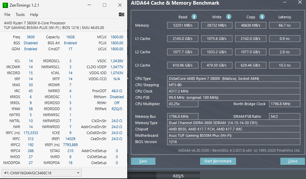Click the L1 Cache Read value 2145.0 GB/s
The image size is (306, 179).
click(x=183, y=39)
